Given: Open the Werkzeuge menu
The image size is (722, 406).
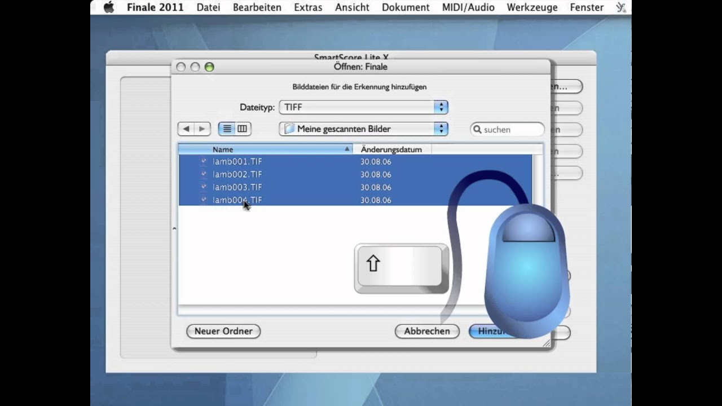Looking at the screenshot, I should tap(532, 7).
